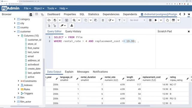Open the copy options dropdown arrow
Image resolution: width=192 pixels, height=108 pixels.
click(x=91, y=20)
